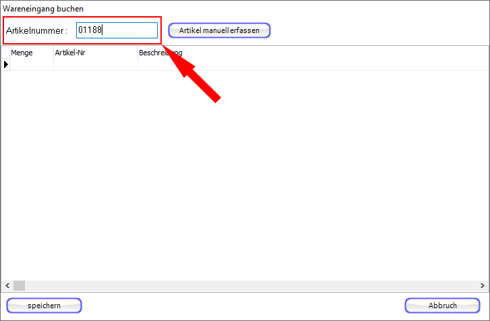Select the first row's Artikel-Nr cell
Viewport: 490px width, 321px height.
(95, 65)
